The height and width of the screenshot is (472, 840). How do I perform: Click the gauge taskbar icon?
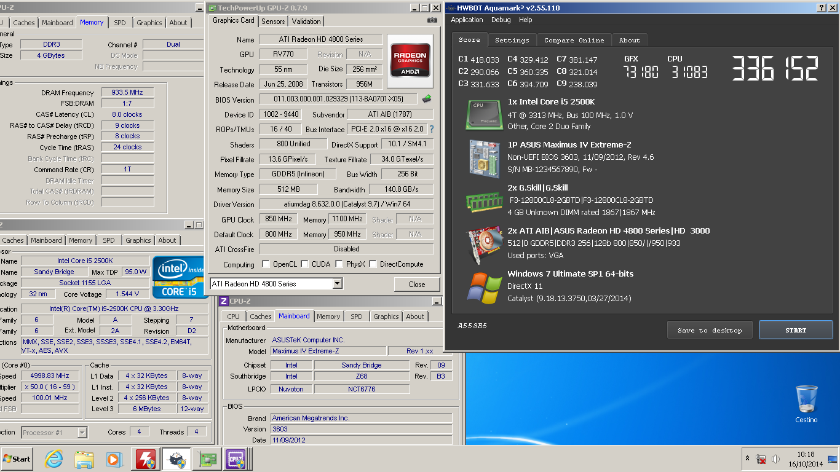coord(176,459)
